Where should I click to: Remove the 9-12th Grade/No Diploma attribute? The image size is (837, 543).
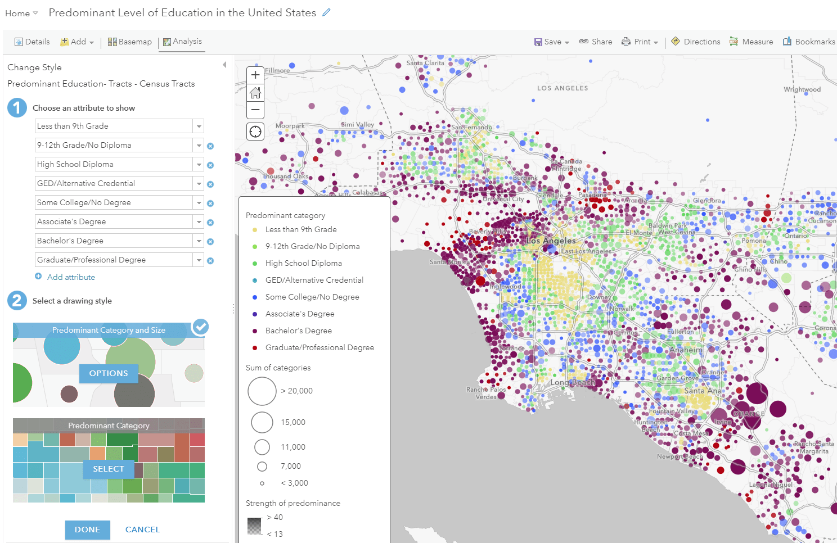coord(210,146)
